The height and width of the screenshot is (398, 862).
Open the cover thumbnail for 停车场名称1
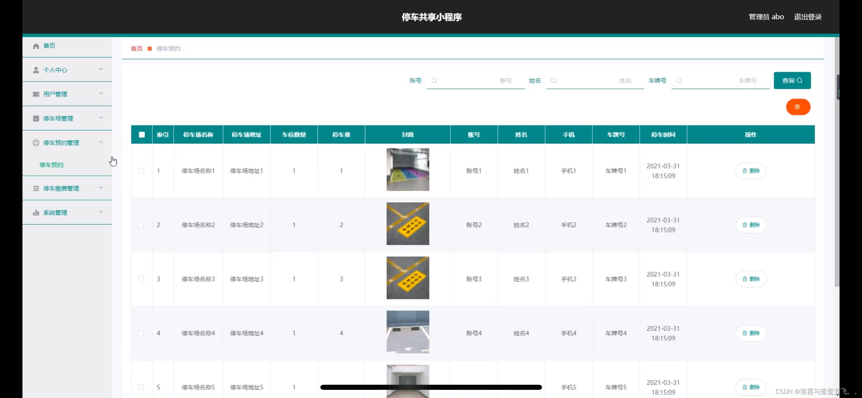coord(408,169)
